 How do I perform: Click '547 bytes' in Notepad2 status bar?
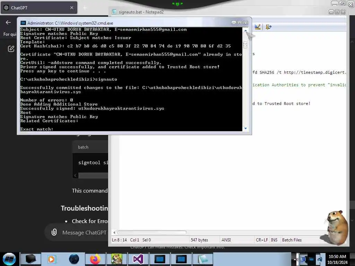tap(199, 240)
